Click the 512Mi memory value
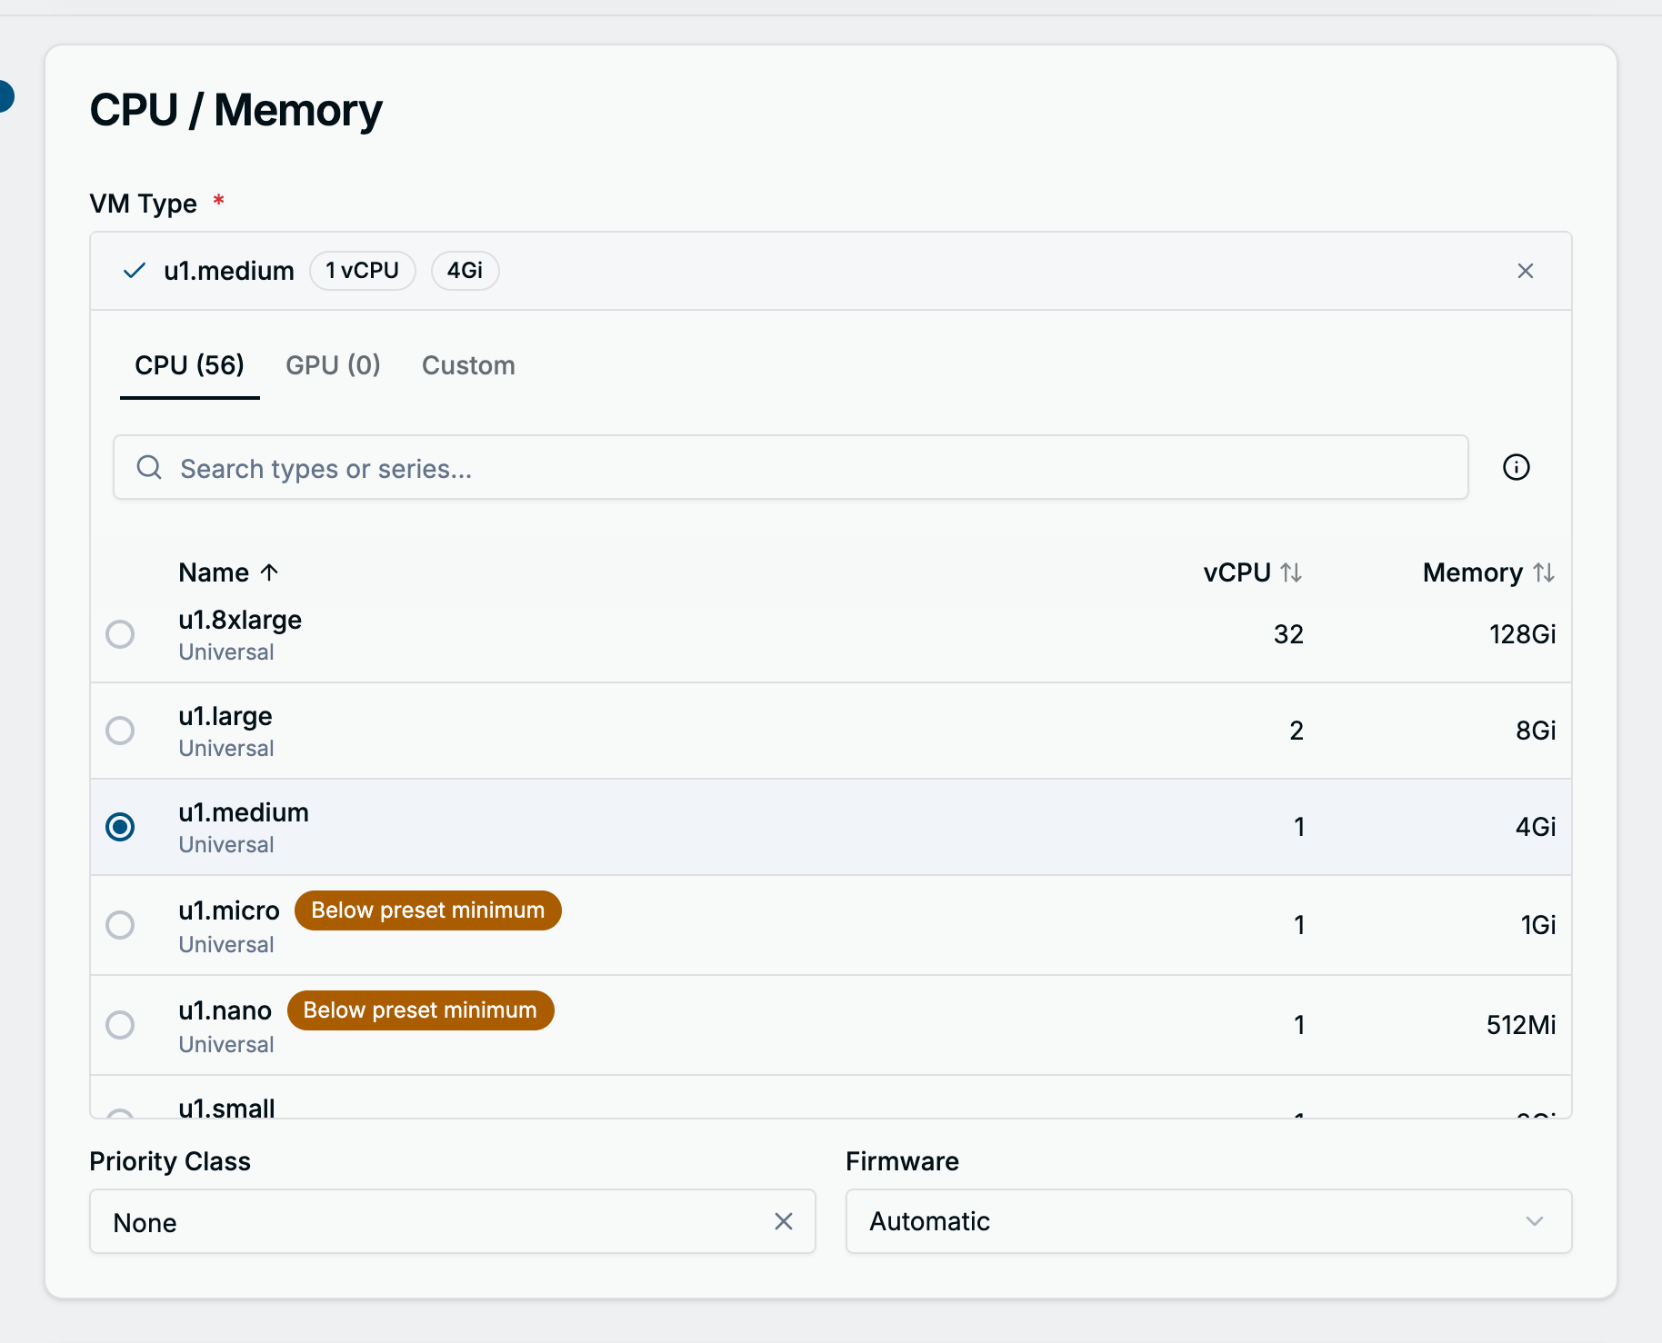Viewport: 1662px width, 1343px height. tap(1521, 1025)
